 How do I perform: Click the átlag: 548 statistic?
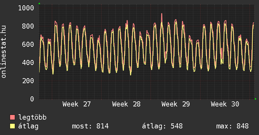162,126
